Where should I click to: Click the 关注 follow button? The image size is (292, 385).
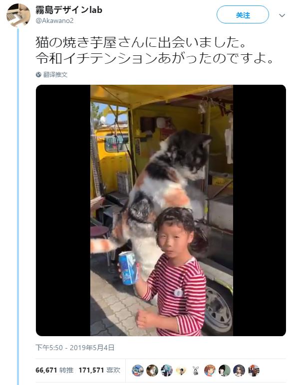tap(243, 15)
